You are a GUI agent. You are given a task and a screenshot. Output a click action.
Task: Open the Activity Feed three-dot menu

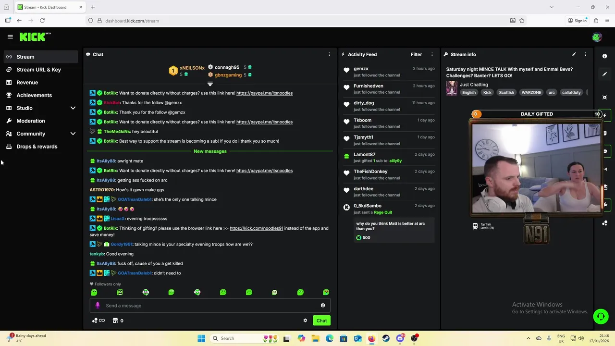click(432, 54)
